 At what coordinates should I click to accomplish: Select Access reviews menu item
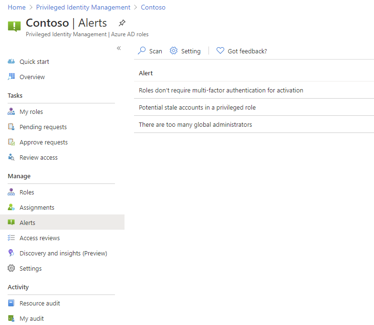click(x=40, y=238)
